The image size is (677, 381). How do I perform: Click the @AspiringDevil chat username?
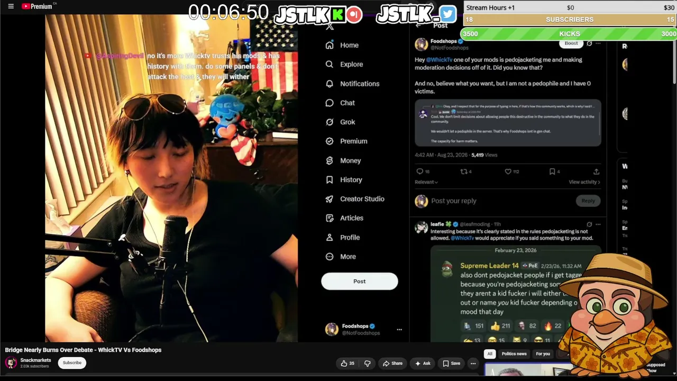pyautogui.click(x=120, y=56)
